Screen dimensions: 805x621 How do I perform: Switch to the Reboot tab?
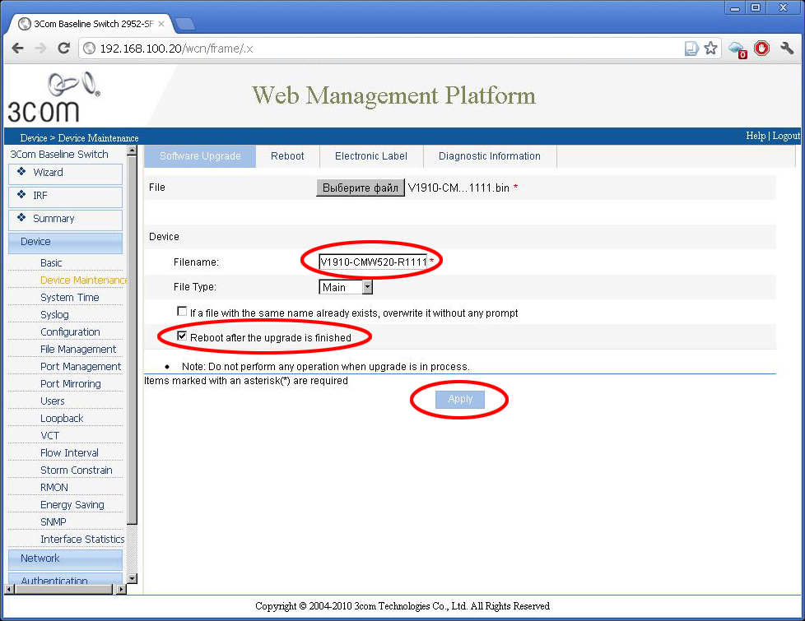pos(287,156)
